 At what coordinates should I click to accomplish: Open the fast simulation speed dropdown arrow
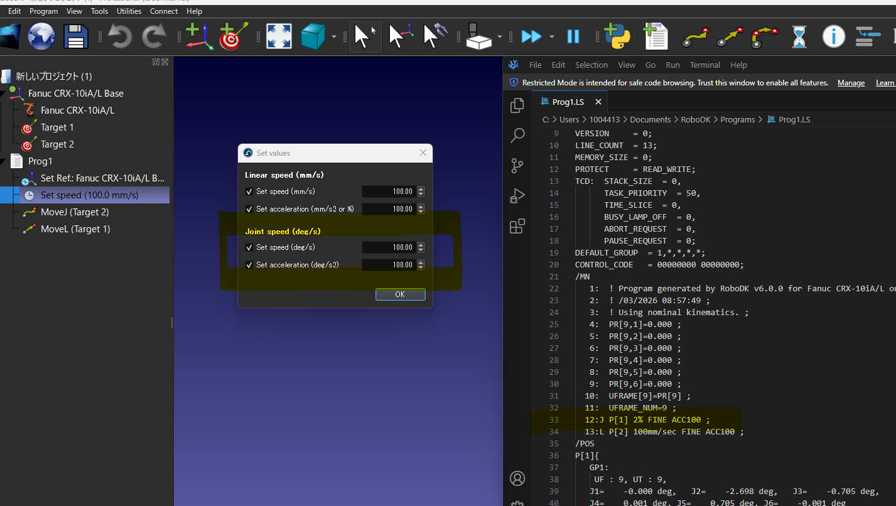552,36
